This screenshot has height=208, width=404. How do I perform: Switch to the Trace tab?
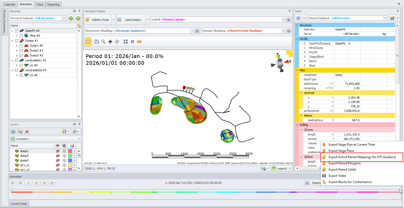click(40, 4)
